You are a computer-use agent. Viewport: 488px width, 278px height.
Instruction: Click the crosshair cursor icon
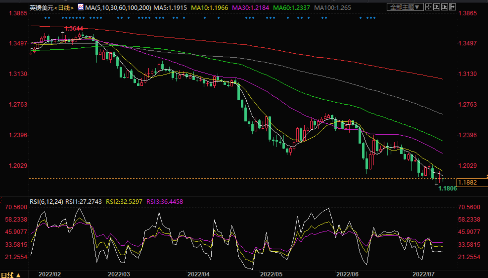click(429, 7)
